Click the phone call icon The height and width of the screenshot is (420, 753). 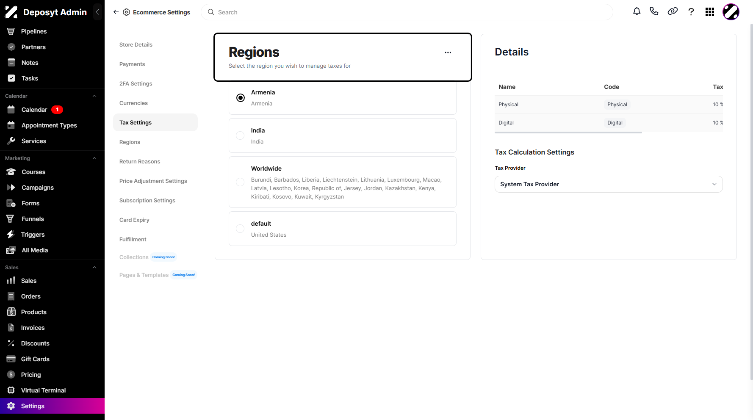click(x=654, y=11)
